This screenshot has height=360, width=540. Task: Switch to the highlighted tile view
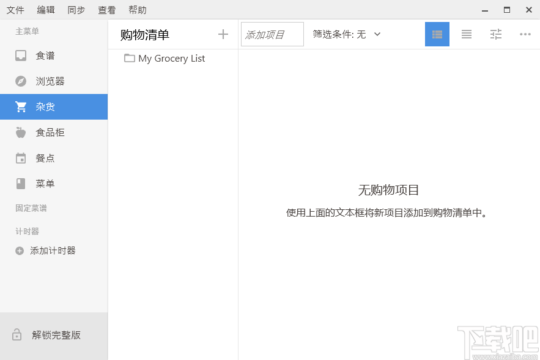point(437,35)
